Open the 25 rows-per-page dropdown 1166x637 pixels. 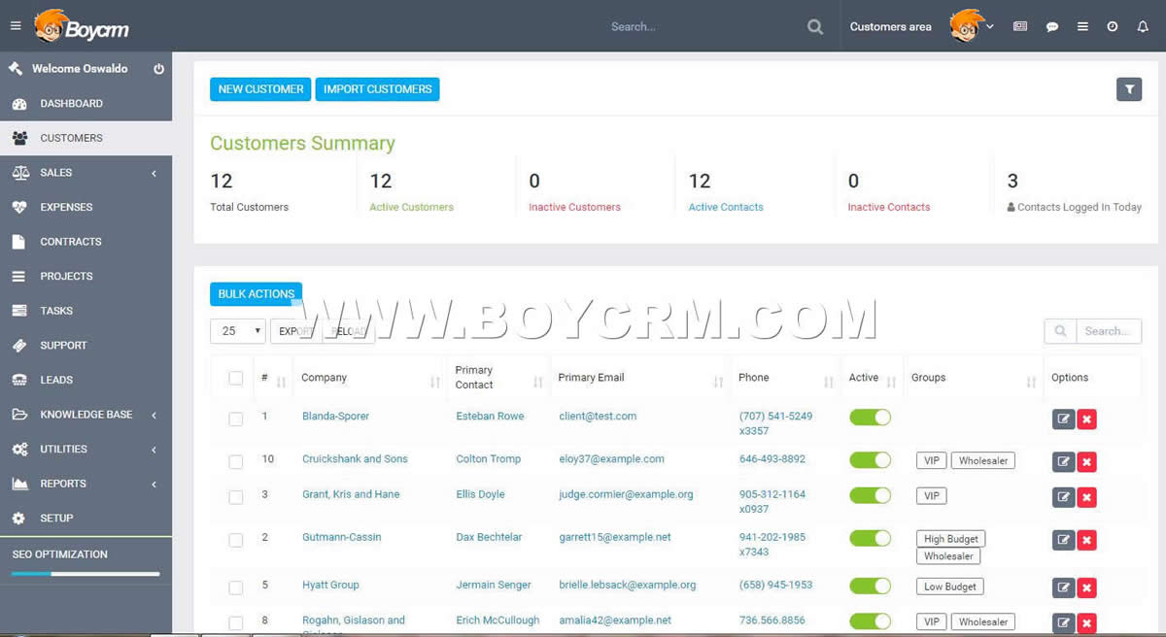point(237,331)
